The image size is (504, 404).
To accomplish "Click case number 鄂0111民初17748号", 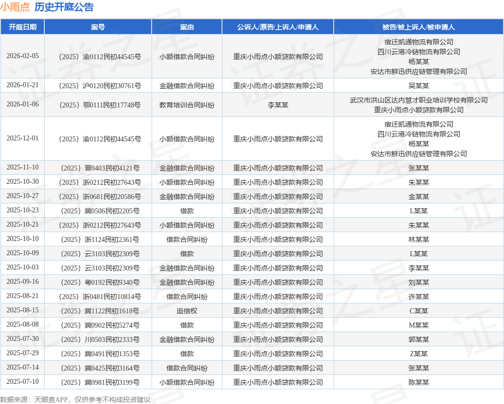I will click(x=100, y=105).
